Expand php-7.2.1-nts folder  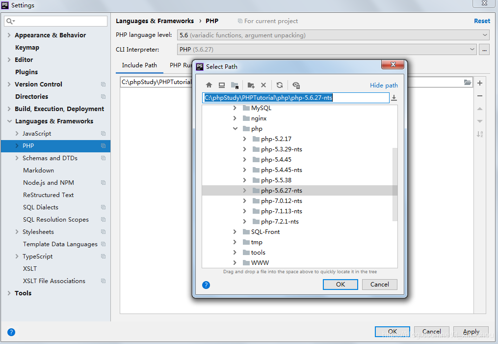[x=244, y=221]
